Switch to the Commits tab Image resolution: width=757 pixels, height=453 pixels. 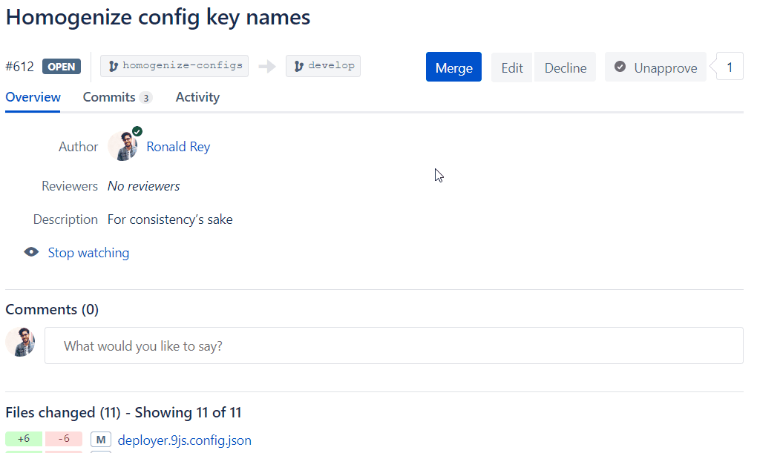[109, 97]
